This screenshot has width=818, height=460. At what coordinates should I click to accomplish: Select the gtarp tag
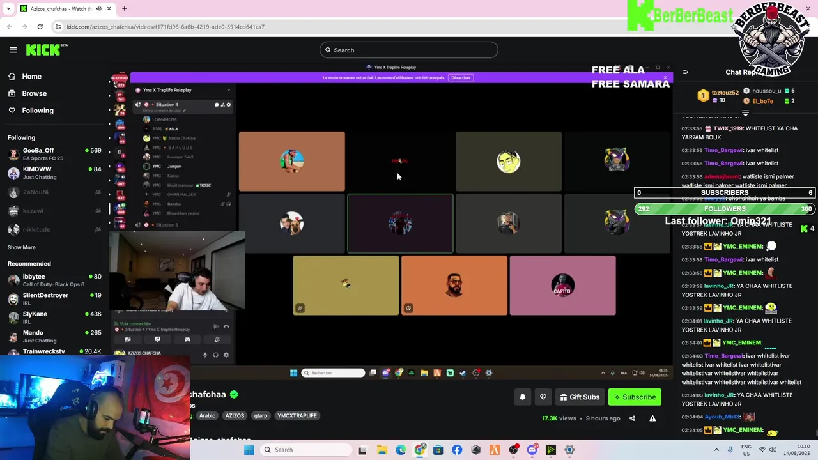pos(261,416)
